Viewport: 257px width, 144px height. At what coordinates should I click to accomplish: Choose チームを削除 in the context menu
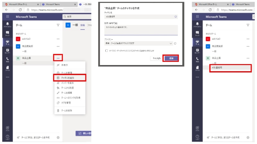(66, 110)
